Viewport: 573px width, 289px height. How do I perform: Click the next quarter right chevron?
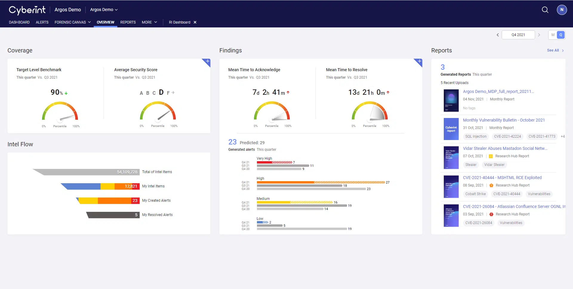(x=539, y=35)
